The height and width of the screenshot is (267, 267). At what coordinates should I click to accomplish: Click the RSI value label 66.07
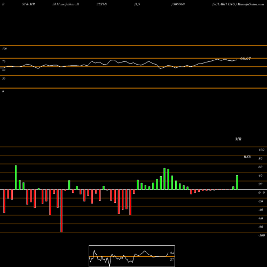(246, 58)
